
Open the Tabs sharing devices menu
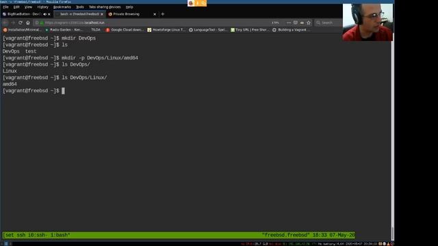tap(105, 7)
